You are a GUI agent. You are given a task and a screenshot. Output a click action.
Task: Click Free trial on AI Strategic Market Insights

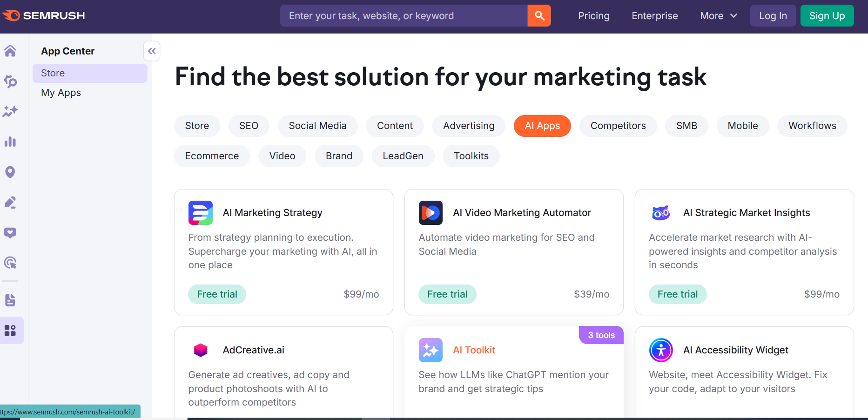pyautogui.click(x=678, y=294)
